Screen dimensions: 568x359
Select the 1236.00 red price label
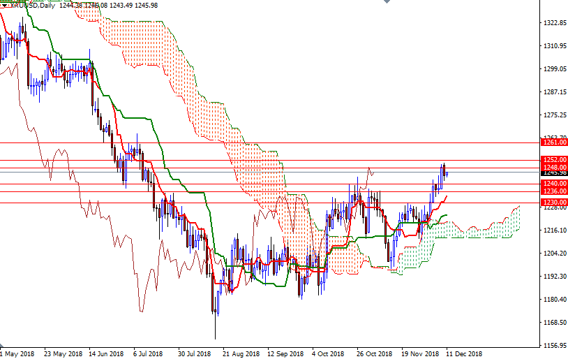point(554,191)
